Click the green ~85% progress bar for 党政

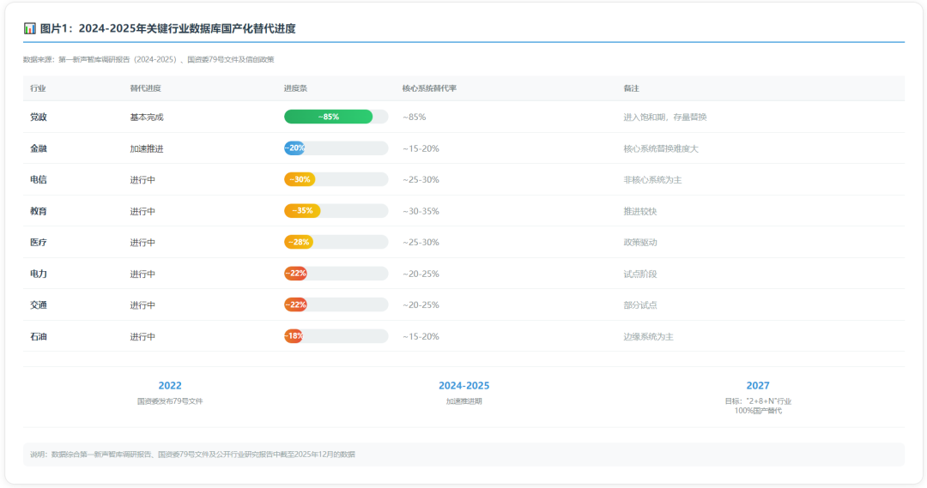[328, 117]
